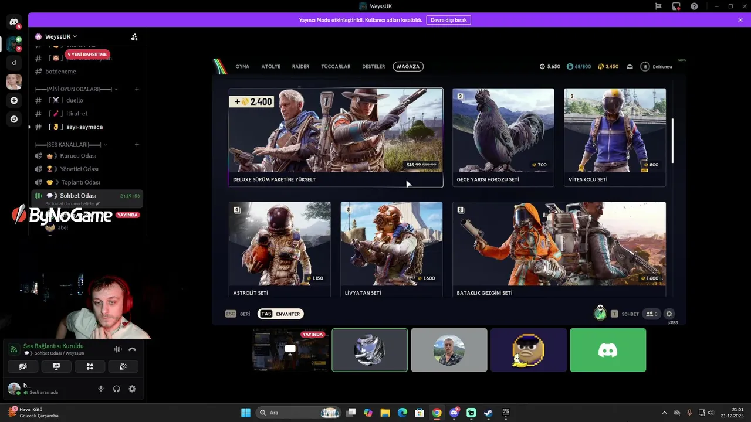This screenshot has height=422, width=751.
Task: Switch to the ATÖLYE tab
Action: pyautogui.click(x=271, y=67)
